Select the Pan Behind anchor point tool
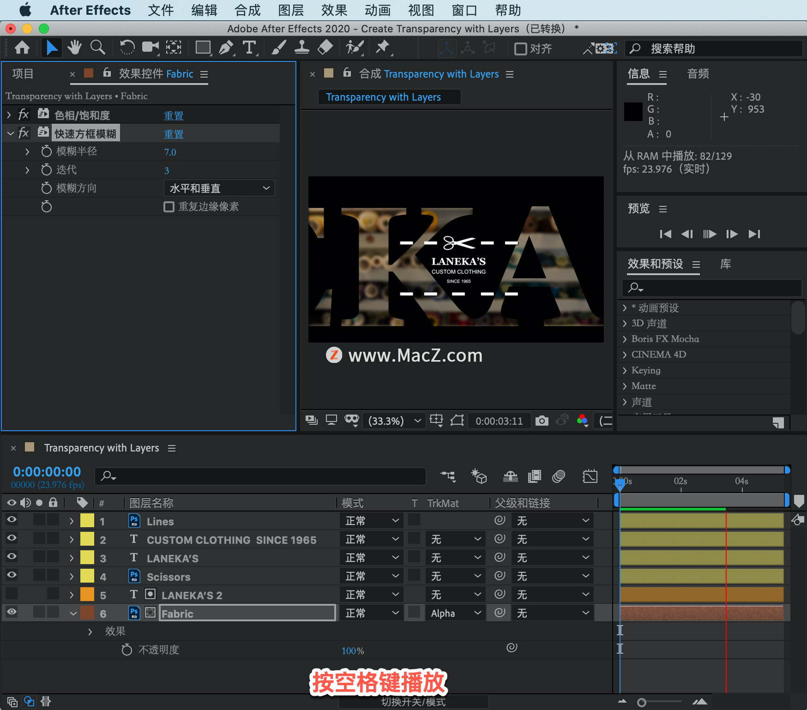Image resolution: width=807 pixels, height=710 pixels. click(174, 48)
